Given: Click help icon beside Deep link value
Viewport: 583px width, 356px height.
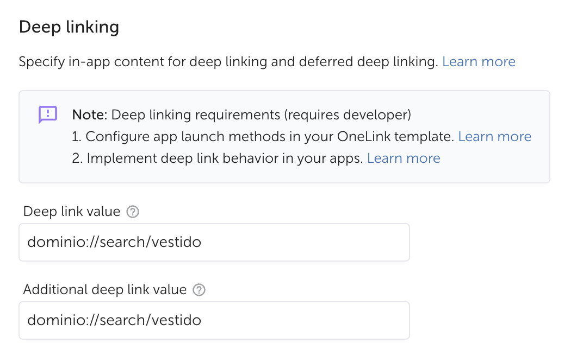Looking at the screenshot, I should pos(132,212).
